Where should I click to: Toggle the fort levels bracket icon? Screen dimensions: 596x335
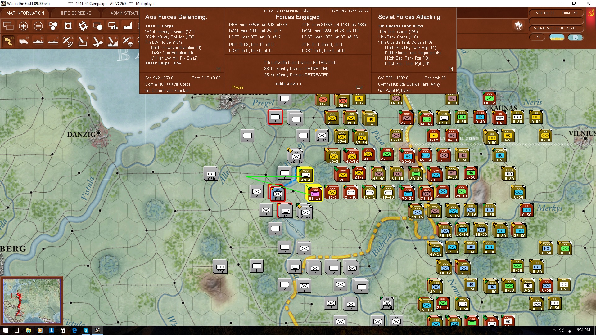pos(68,26)
